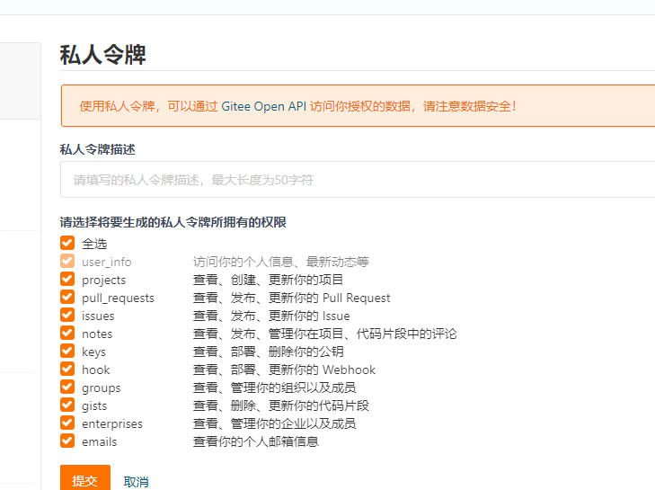
Task: Uncheck the issues permission checkbox
Action: [67, 315]
